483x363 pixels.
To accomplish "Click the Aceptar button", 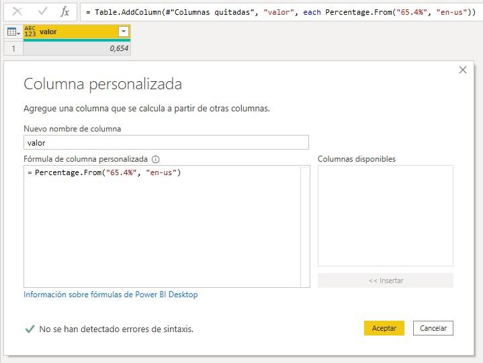I will click(384, 328).
